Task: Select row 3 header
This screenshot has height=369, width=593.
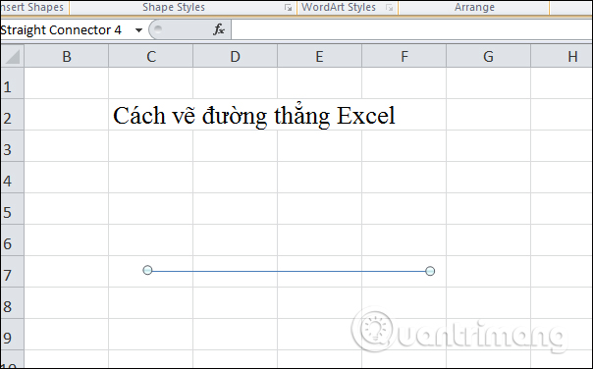Action: click(12, 146)
